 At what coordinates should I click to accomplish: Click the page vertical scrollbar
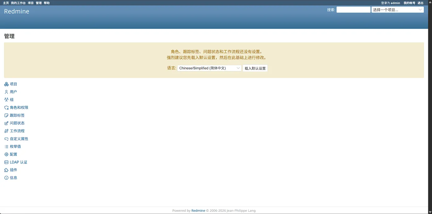click(430, 107)
